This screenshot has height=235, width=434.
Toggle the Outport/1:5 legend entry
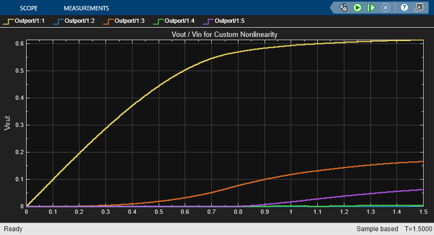point(224,21)
